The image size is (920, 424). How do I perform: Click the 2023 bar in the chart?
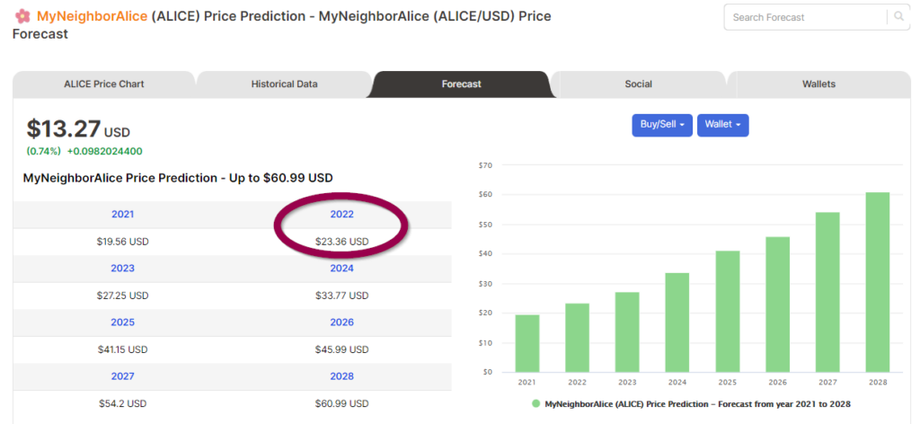(x=627, y=332)
